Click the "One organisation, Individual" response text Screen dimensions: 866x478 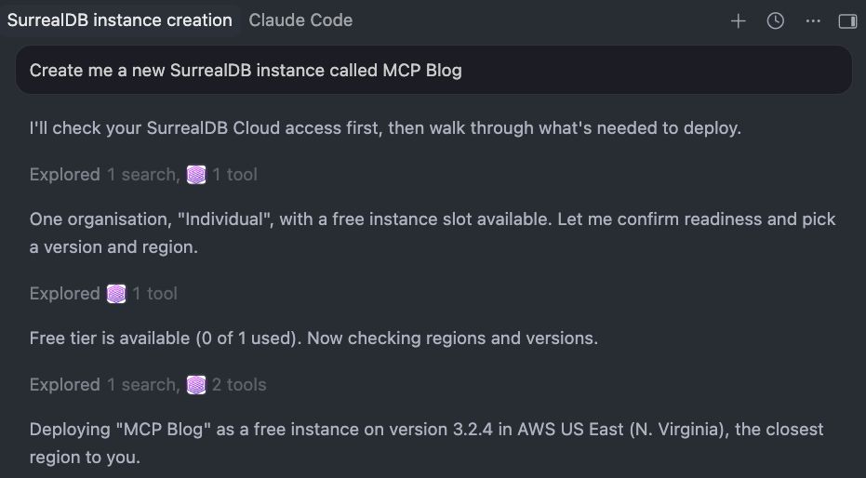(x=433, y=232)
